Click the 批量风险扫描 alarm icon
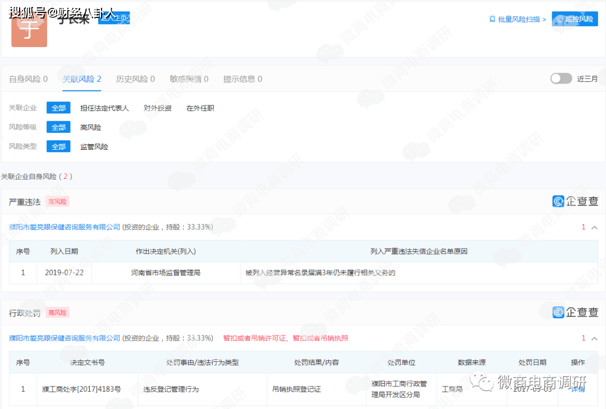Screen dimensions: 606x409 pos(492,19)
